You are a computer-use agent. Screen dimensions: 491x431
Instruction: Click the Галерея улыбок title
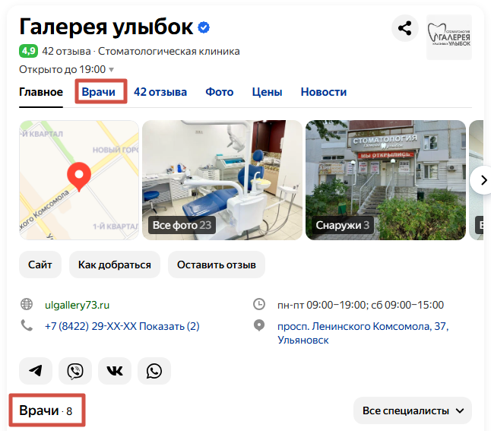pos(106,27)
